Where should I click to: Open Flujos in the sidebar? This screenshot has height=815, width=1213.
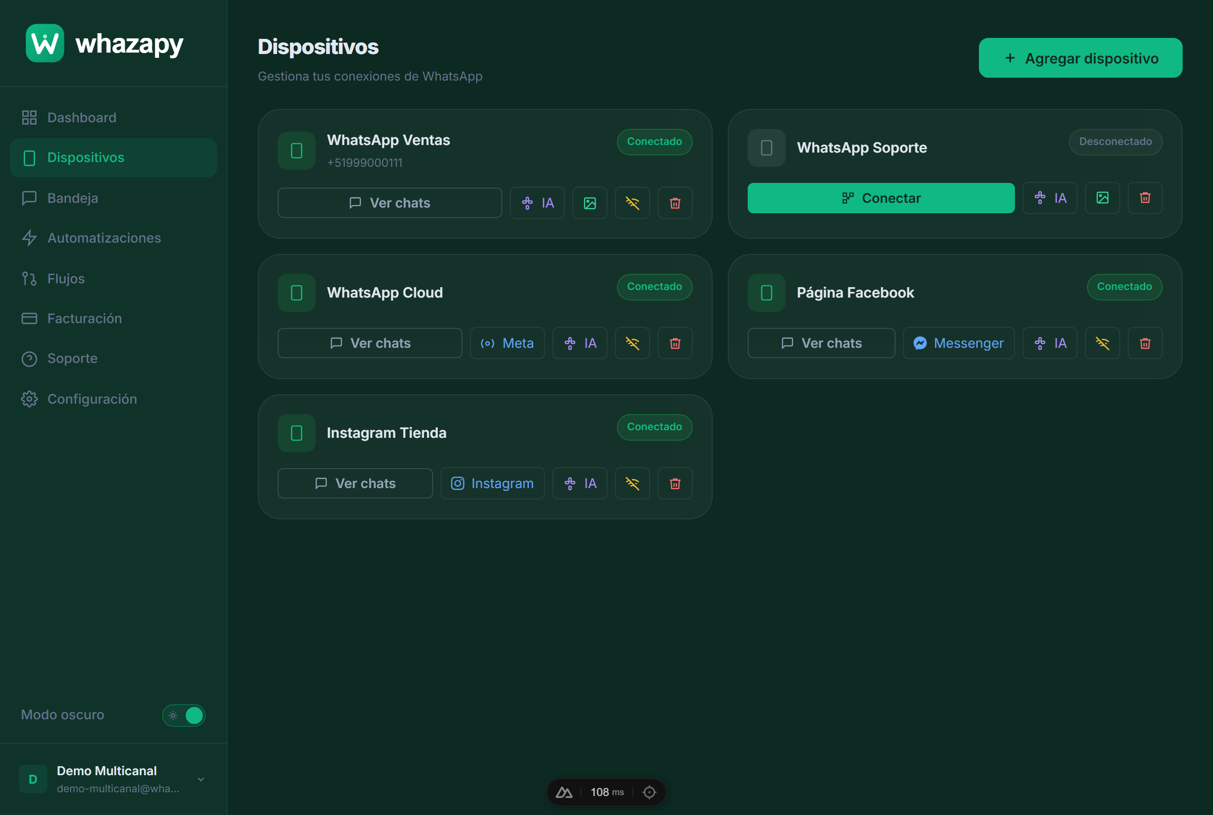pos(113,279)
